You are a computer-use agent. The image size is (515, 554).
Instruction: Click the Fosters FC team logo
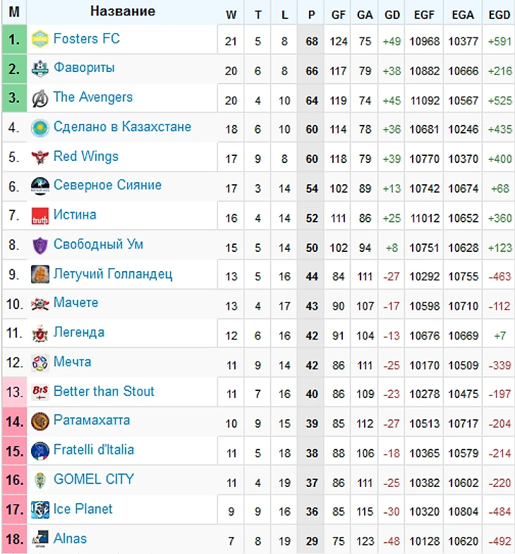40,39
